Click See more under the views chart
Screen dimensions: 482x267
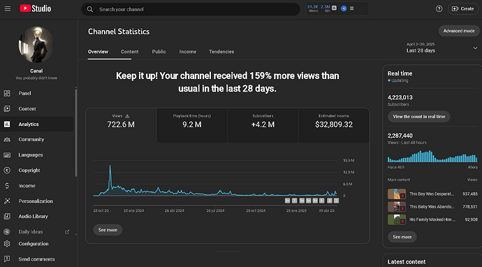[108, 230]
